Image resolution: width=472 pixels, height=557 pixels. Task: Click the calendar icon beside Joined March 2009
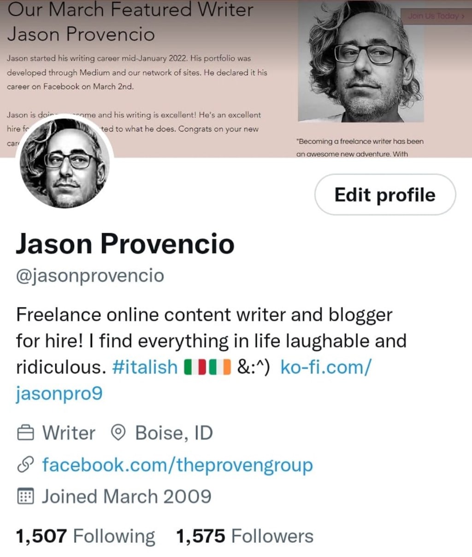point(25,496)
